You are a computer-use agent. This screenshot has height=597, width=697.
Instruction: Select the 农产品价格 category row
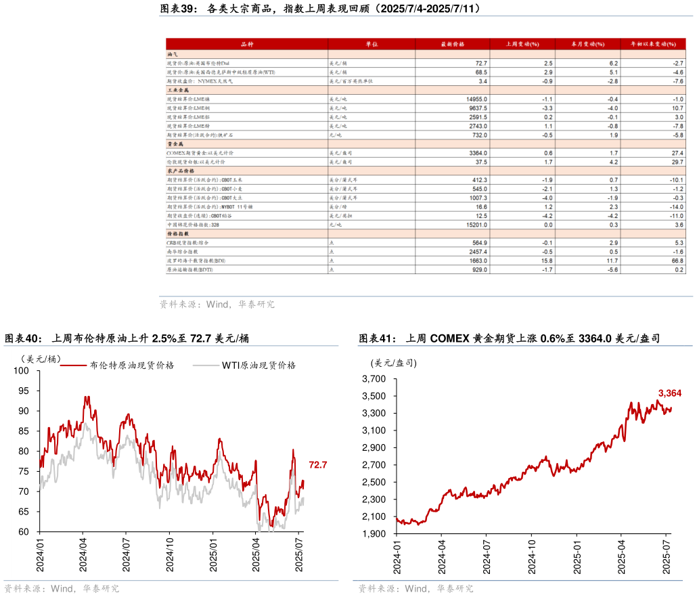click(x=179, y=171)
